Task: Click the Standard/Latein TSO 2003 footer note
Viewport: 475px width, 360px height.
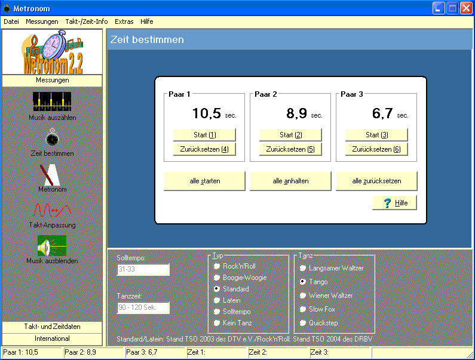Action: (x=244, y=339)
